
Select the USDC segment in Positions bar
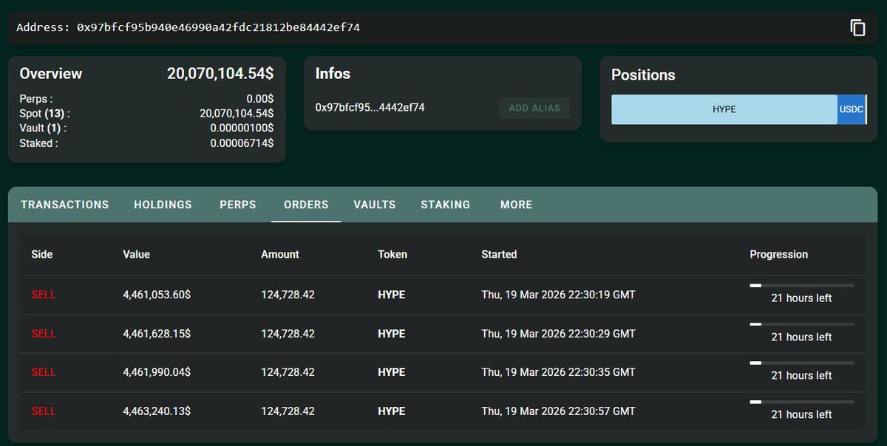click(x=851, y=109)
